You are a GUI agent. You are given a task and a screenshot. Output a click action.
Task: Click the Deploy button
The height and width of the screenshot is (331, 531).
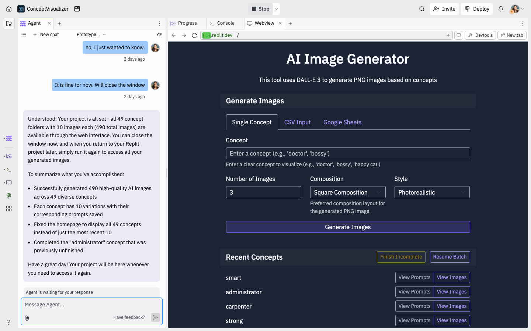pyautogui.click(x=477, y=9)
